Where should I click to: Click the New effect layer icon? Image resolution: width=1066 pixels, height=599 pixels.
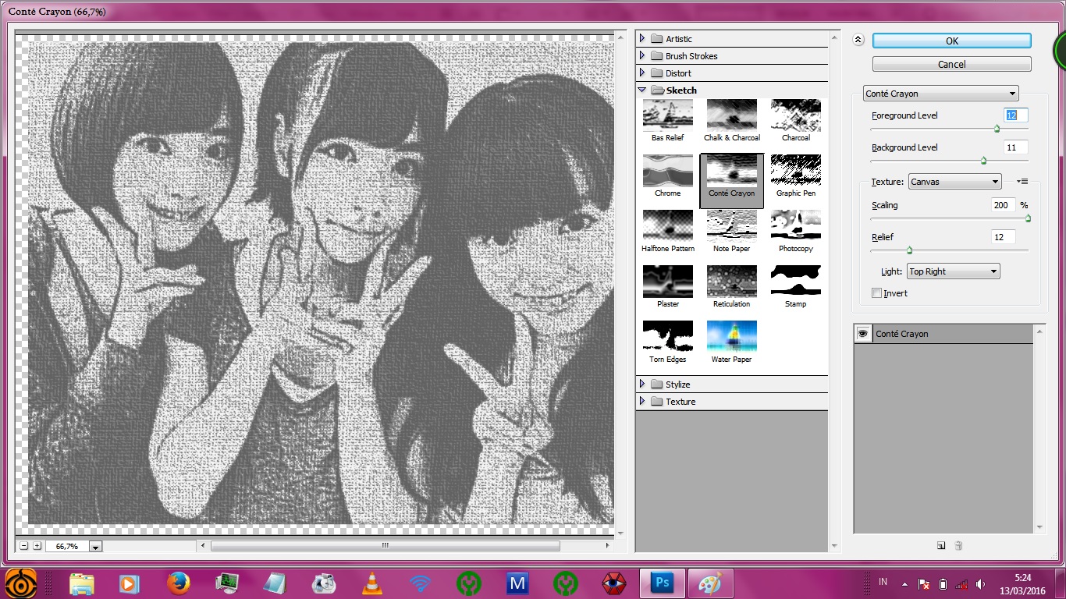941,546
